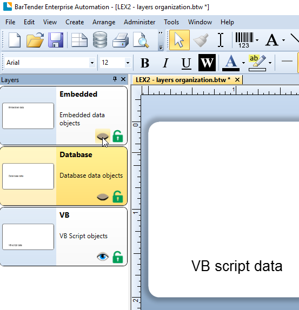Open the font size 12 dropdown

pos(128,63)
